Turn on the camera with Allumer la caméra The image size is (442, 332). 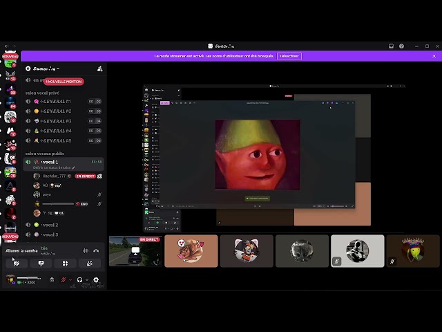click(x=17, y=263)
